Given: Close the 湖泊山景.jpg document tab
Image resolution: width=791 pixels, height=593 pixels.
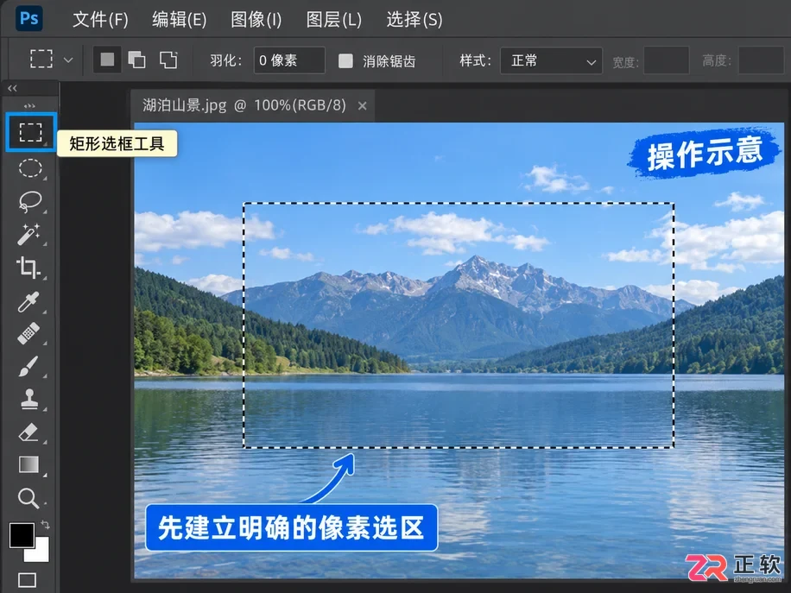Looking at the screenshot, I should click(x=362, y=106).
